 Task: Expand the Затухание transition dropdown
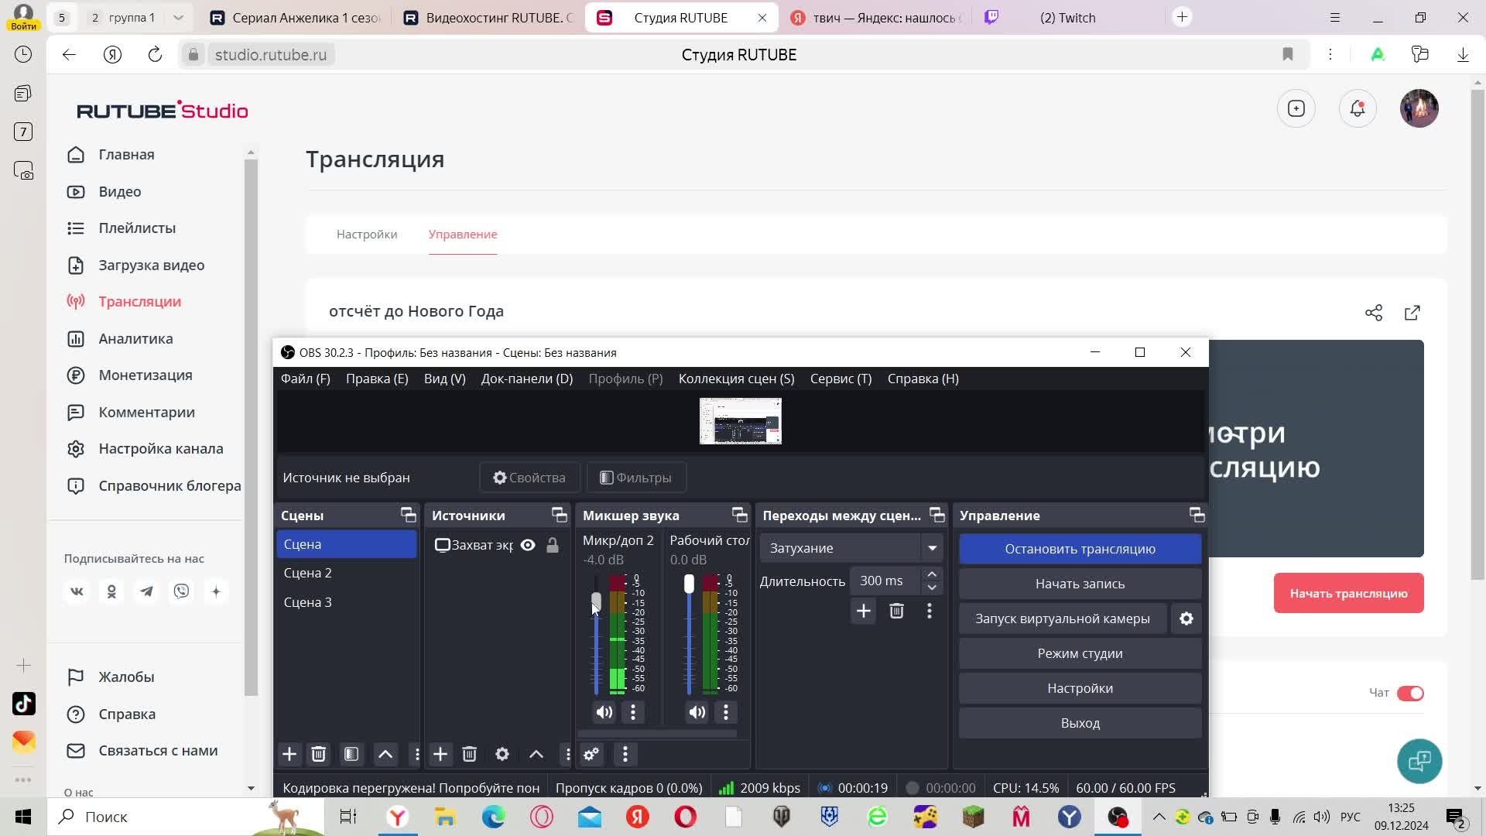[932, 548]
